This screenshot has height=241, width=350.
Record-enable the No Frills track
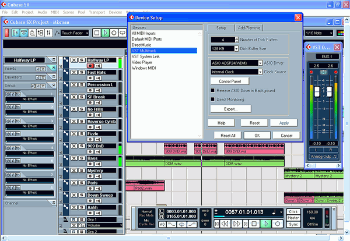tap(90, 115)
